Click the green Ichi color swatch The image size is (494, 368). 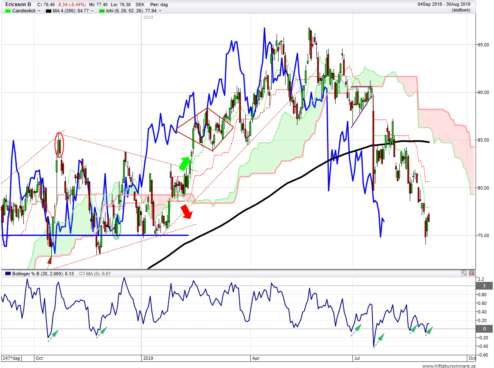(x=102, y=11)
